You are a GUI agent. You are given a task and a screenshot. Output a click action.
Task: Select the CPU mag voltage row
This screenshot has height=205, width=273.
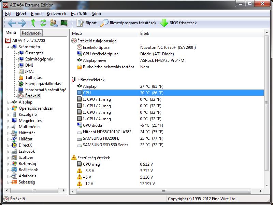(x=167, y=164)
